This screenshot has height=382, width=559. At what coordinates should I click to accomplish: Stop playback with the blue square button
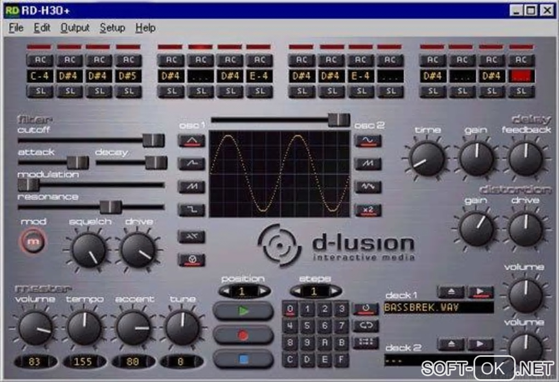(x=243, y=359)
